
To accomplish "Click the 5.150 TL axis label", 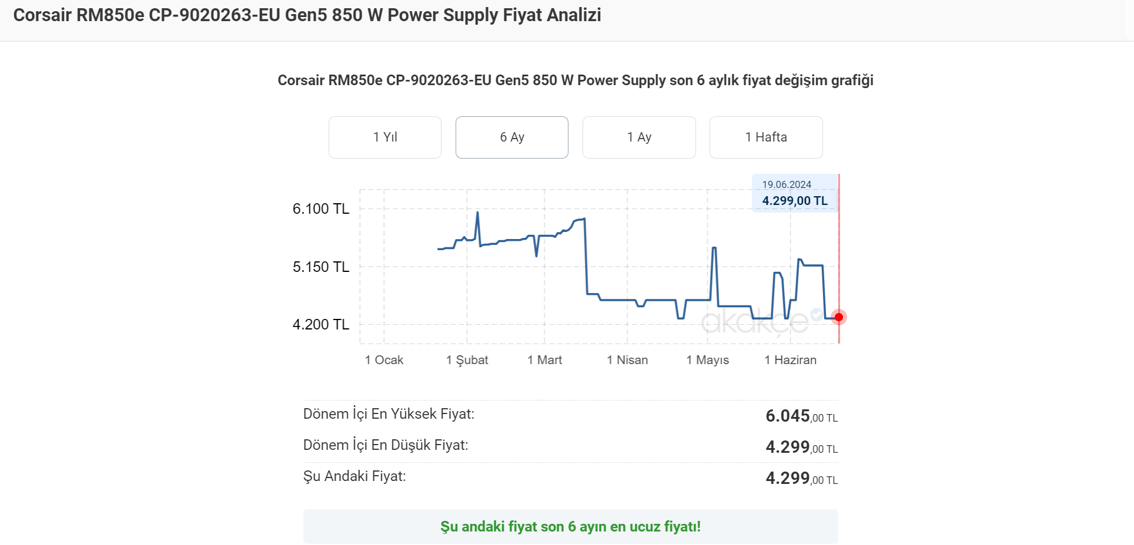I will tap(320, 267).
